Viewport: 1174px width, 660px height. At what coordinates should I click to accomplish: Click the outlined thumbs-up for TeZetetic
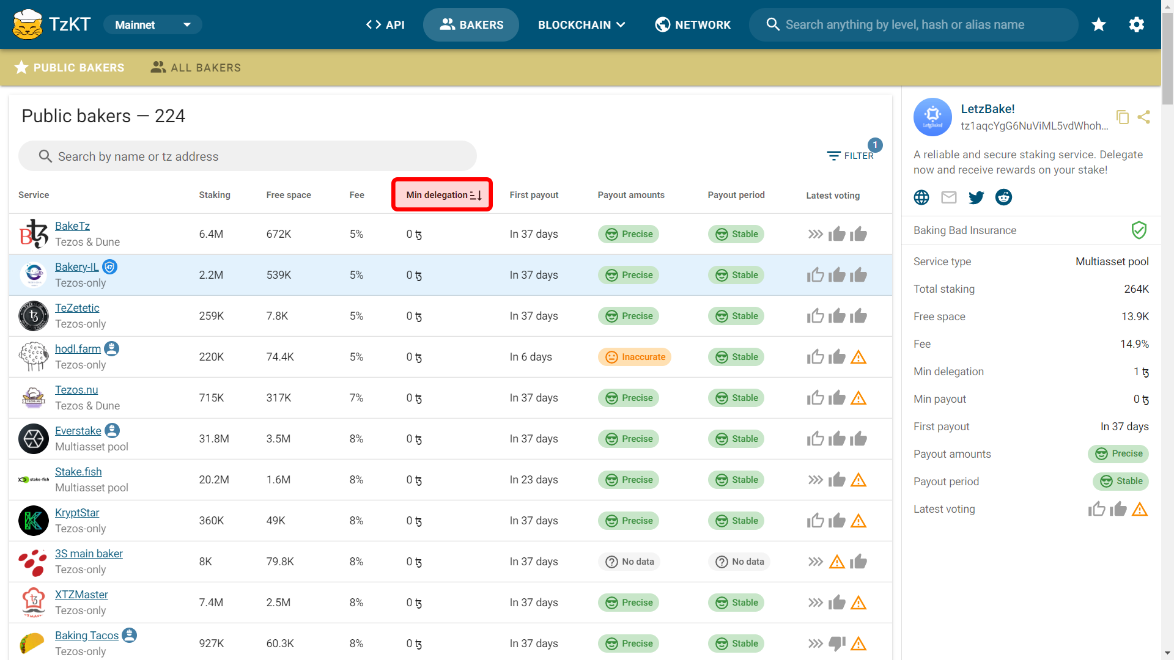(815, 316)
